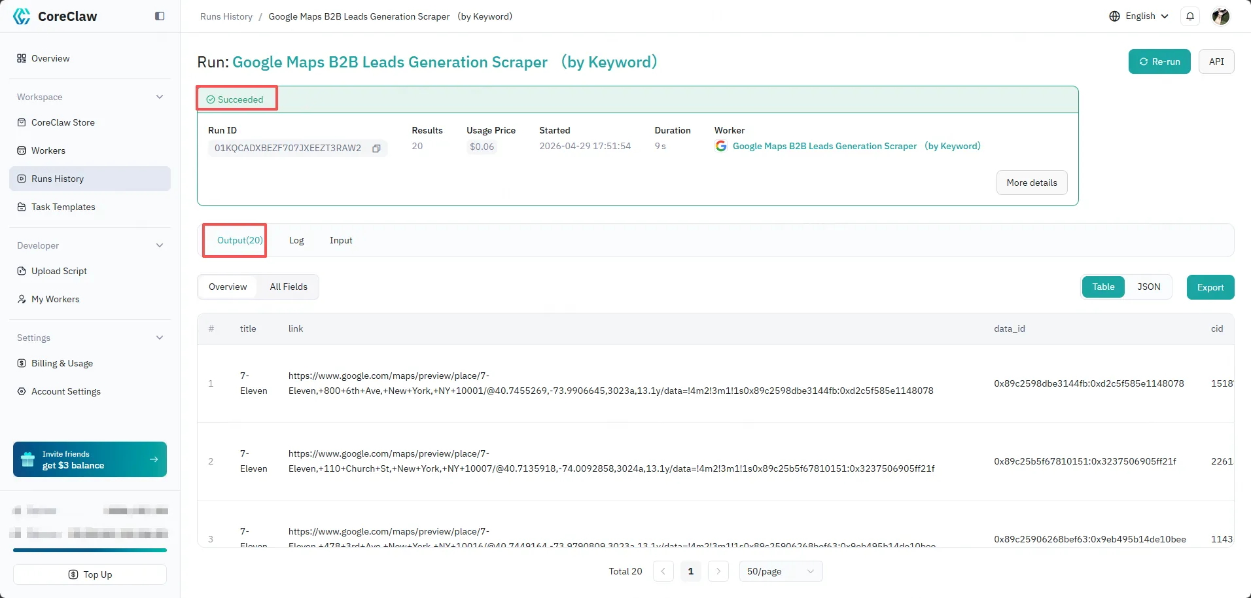Select the Overview fields view

[x=228, y=287]
